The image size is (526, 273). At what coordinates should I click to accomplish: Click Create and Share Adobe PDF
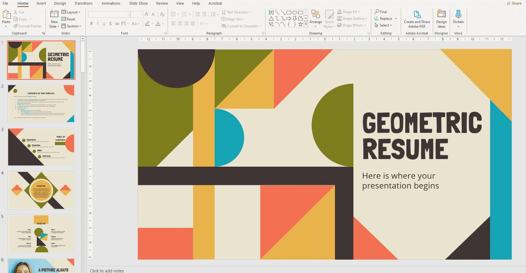tap(417, 19)
